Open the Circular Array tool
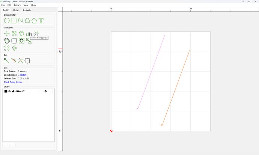Screen dimensions: 259x155 (14, 48)
